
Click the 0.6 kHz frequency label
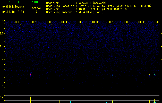point(2,98)
